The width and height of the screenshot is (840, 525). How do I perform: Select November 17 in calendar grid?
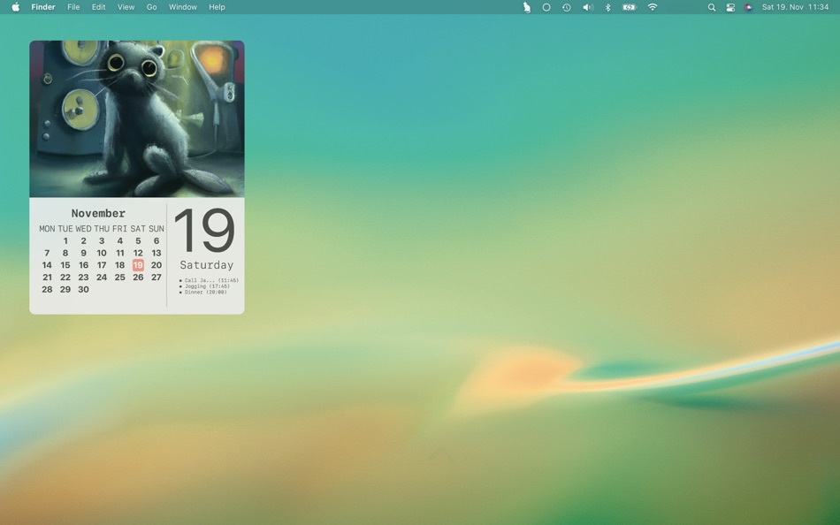coord(102,264)
